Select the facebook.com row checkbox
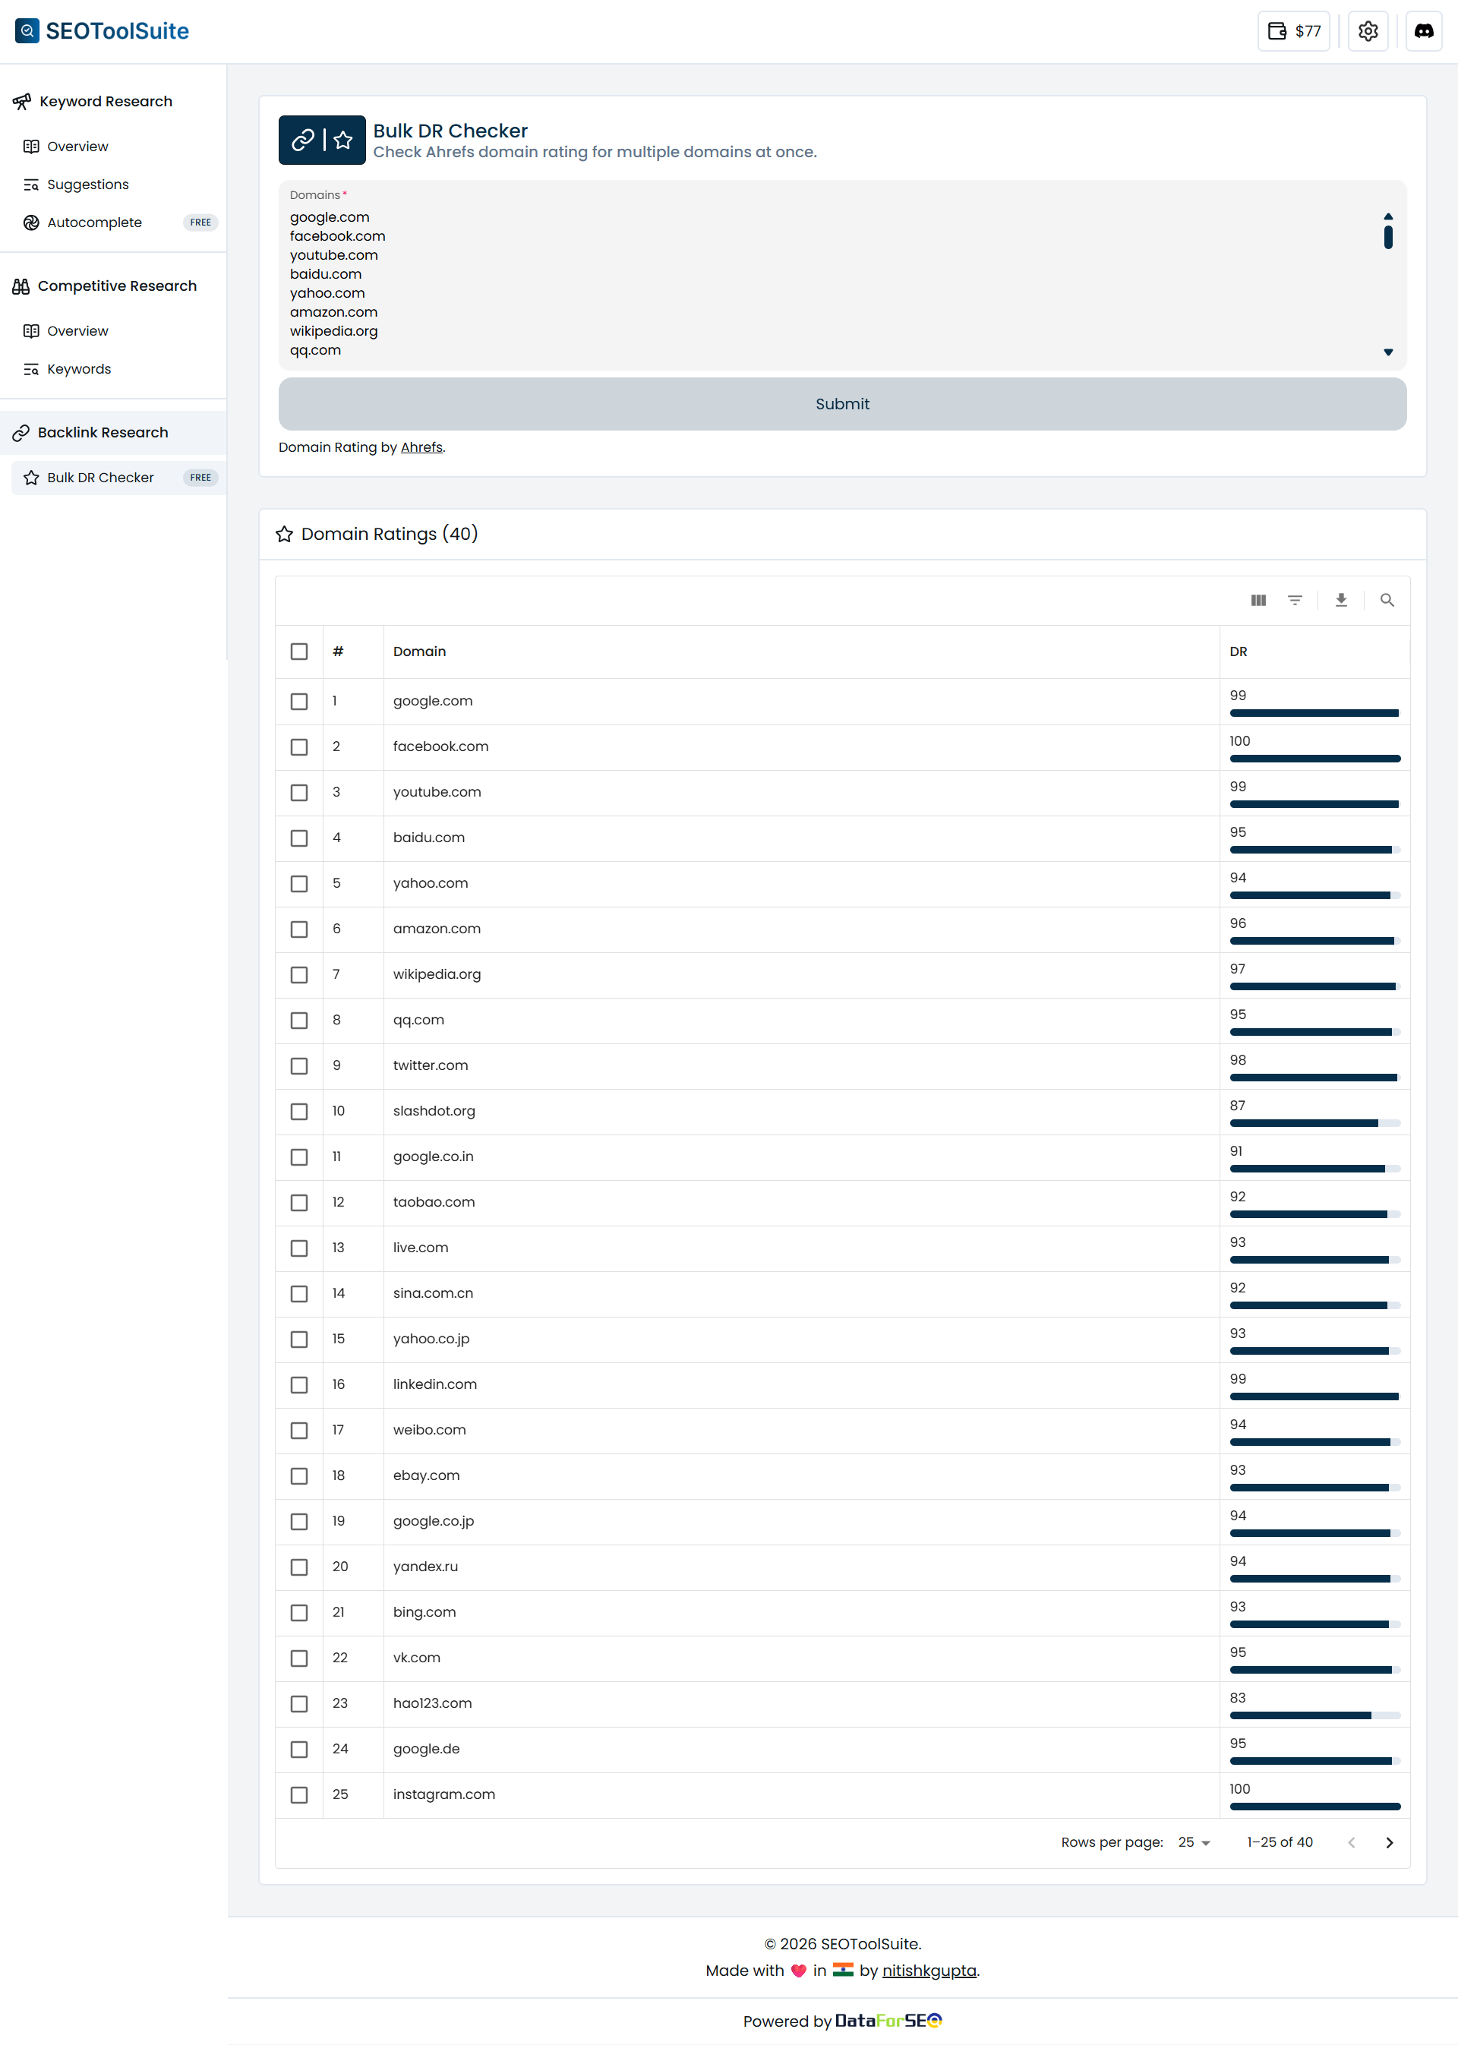Screen dimensions: 1458x2045 [x=299, y=748]
